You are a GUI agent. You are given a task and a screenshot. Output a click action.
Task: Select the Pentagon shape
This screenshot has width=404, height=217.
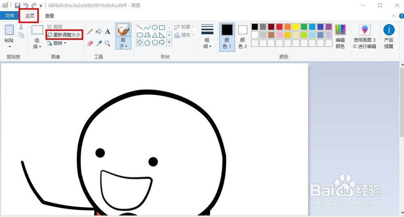147,42
